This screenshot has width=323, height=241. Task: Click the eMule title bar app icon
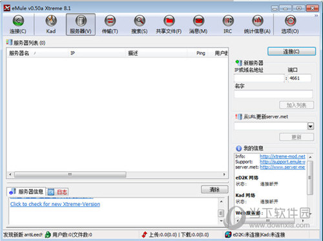[x=7, y=8]
